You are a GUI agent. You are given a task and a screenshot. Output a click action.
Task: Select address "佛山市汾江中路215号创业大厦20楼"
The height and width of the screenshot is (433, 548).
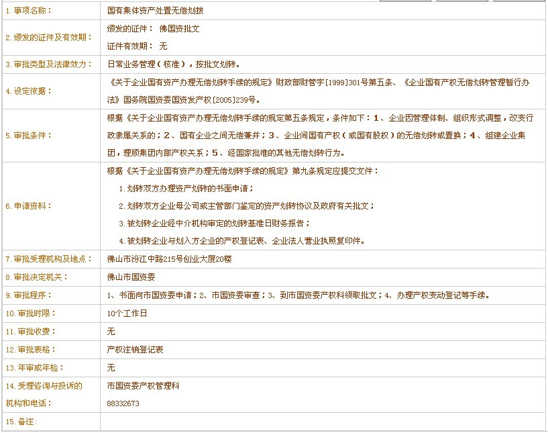(170, 259)
